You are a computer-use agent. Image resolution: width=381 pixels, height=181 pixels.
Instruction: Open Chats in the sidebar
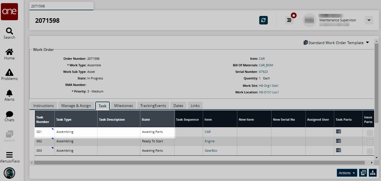pyautogui.click(x=9, y=116)
